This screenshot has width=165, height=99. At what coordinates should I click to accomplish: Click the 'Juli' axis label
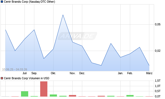point(25,73)
